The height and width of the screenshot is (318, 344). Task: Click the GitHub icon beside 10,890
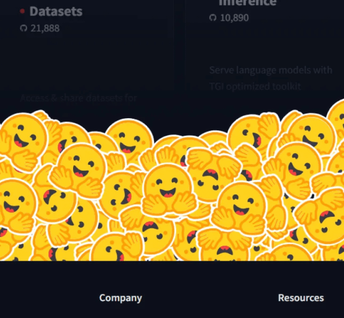point(213,17)
